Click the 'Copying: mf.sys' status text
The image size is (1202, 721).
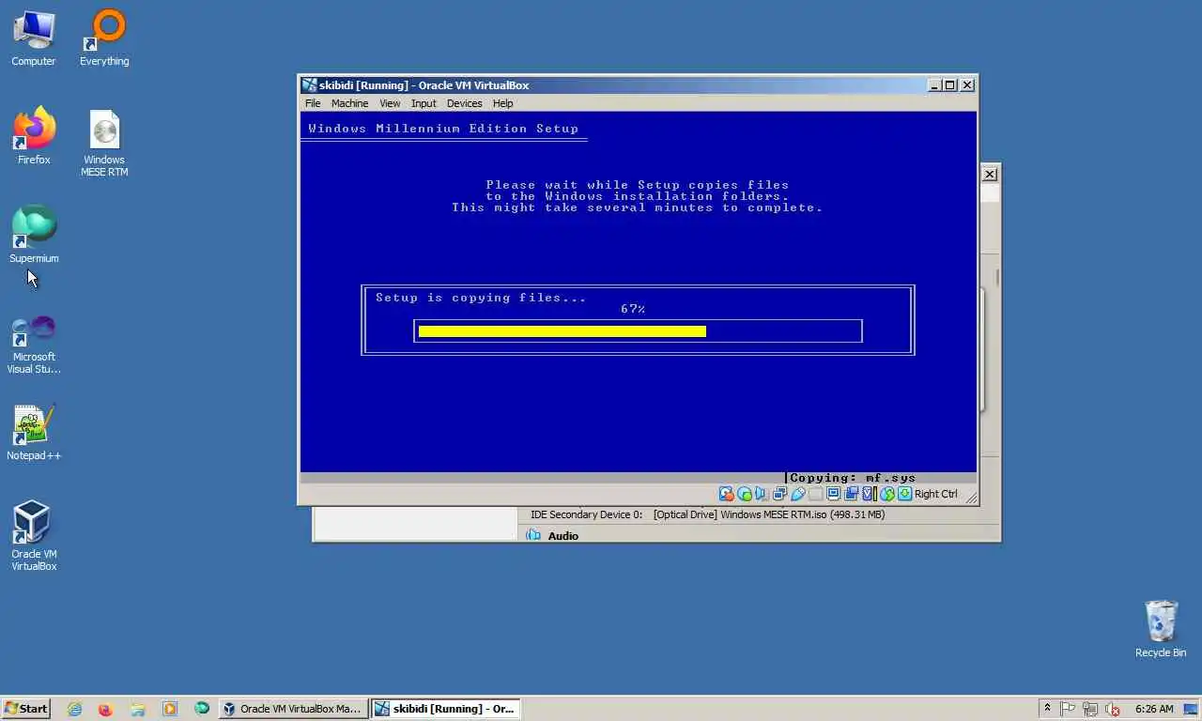[853, 478]
